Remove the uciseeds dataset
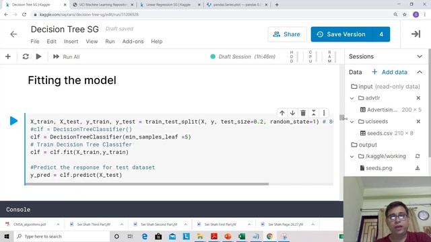431x242 pixels. [x=418, y=121]
